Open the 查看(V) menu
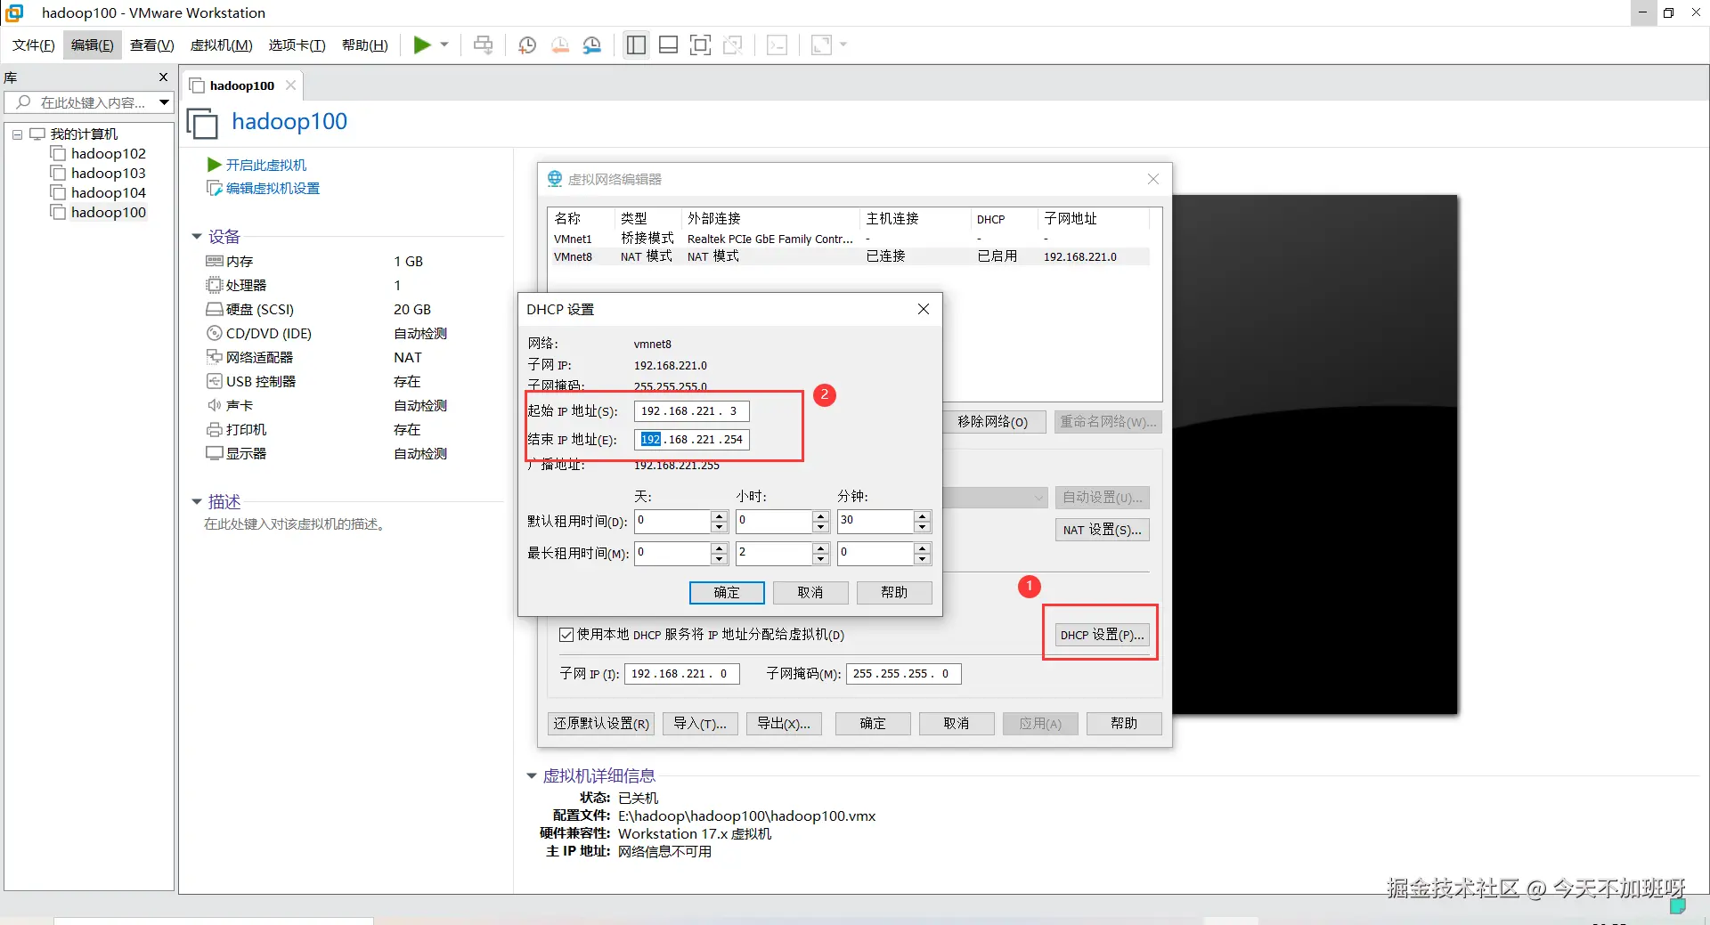 152,45
